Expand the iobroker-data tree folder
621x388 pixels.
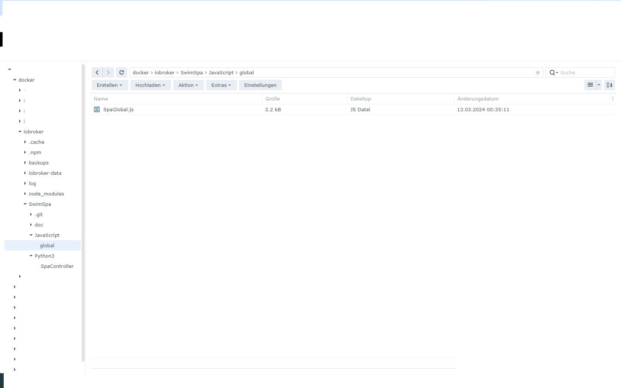(25, 173)
